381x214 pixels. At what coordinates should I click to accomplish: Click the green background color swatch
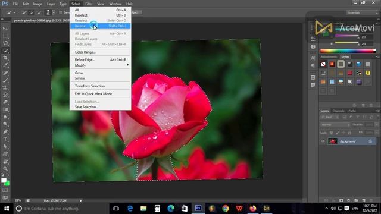coord(8,184)
